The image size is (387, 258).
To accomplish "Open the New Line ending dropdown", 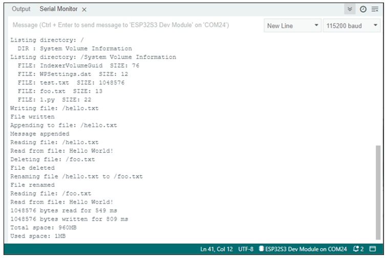I will (x=292, y=26).
